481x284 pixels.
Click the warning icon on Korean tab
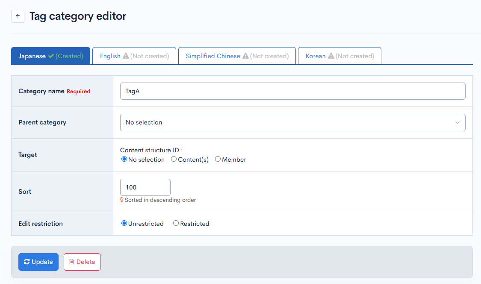[x=331, y=56]
